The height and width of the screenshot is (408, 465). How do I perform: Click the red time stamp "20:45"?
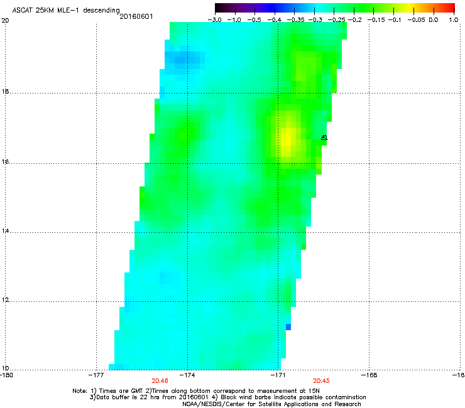(x=322, y=381)
